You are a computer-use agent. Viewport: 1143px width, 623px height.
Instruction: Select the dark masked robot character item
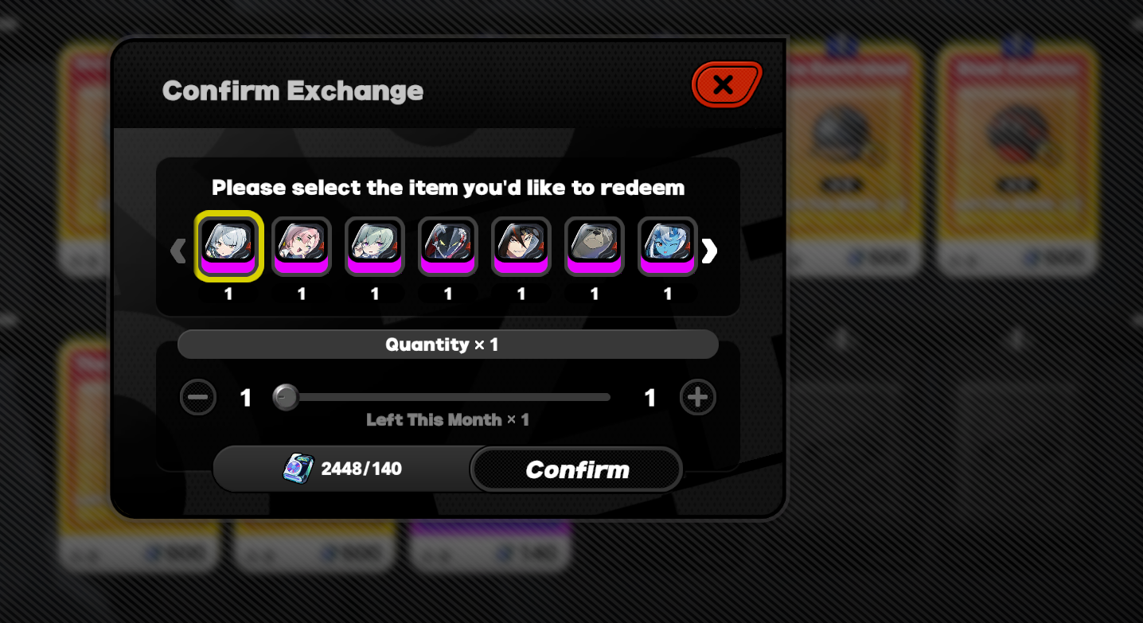click(448, 247)
